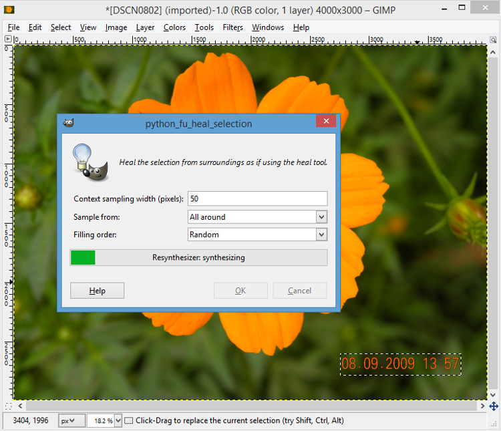
Task: Open the px units dropdown in status bar
Action: point(71,420)
